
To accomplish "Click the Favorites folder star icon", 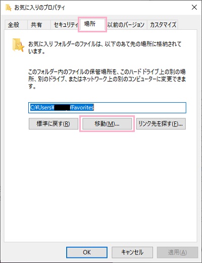I will (18, 45).
